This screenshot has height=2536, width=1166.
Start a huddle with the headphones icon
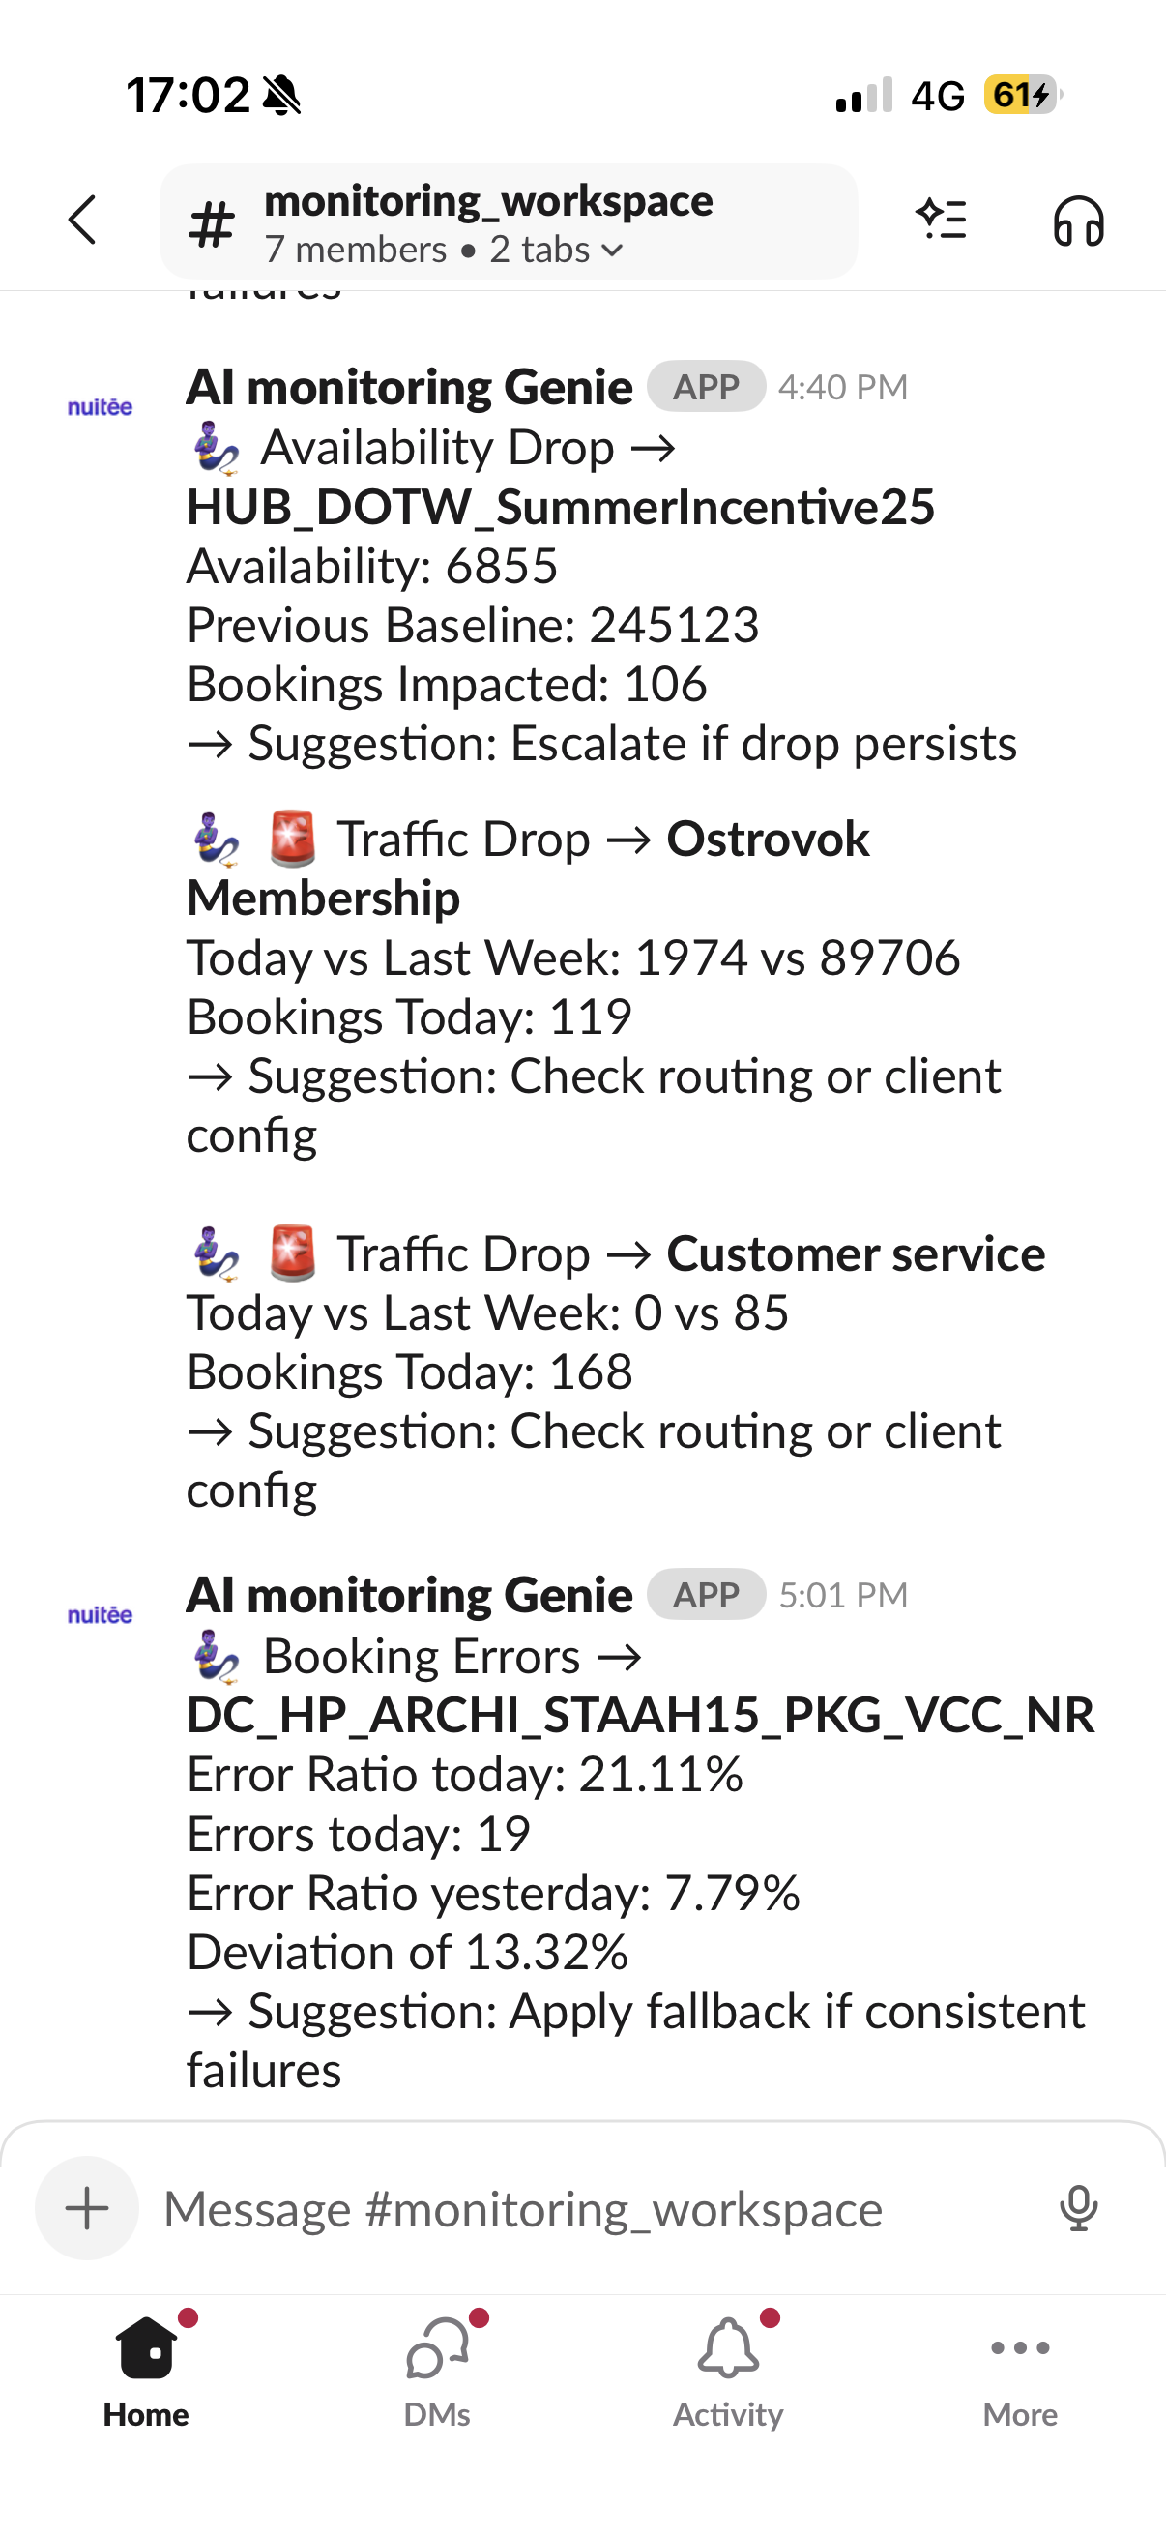[1078, 220]
